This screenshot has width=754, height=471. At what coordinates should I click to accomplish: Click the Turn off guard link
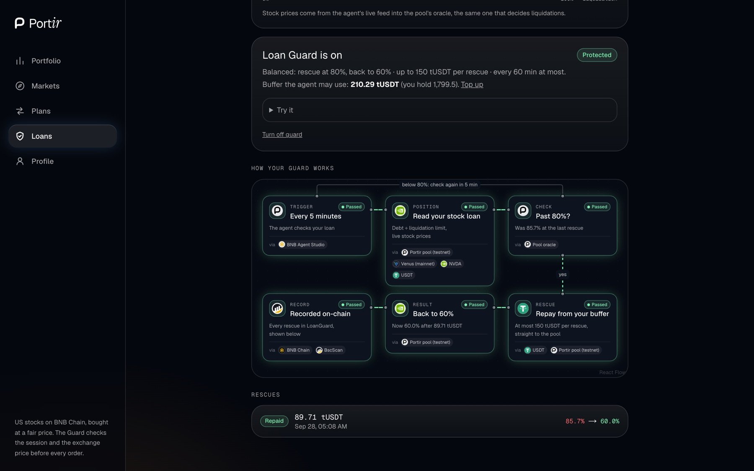tap(282, 135)
